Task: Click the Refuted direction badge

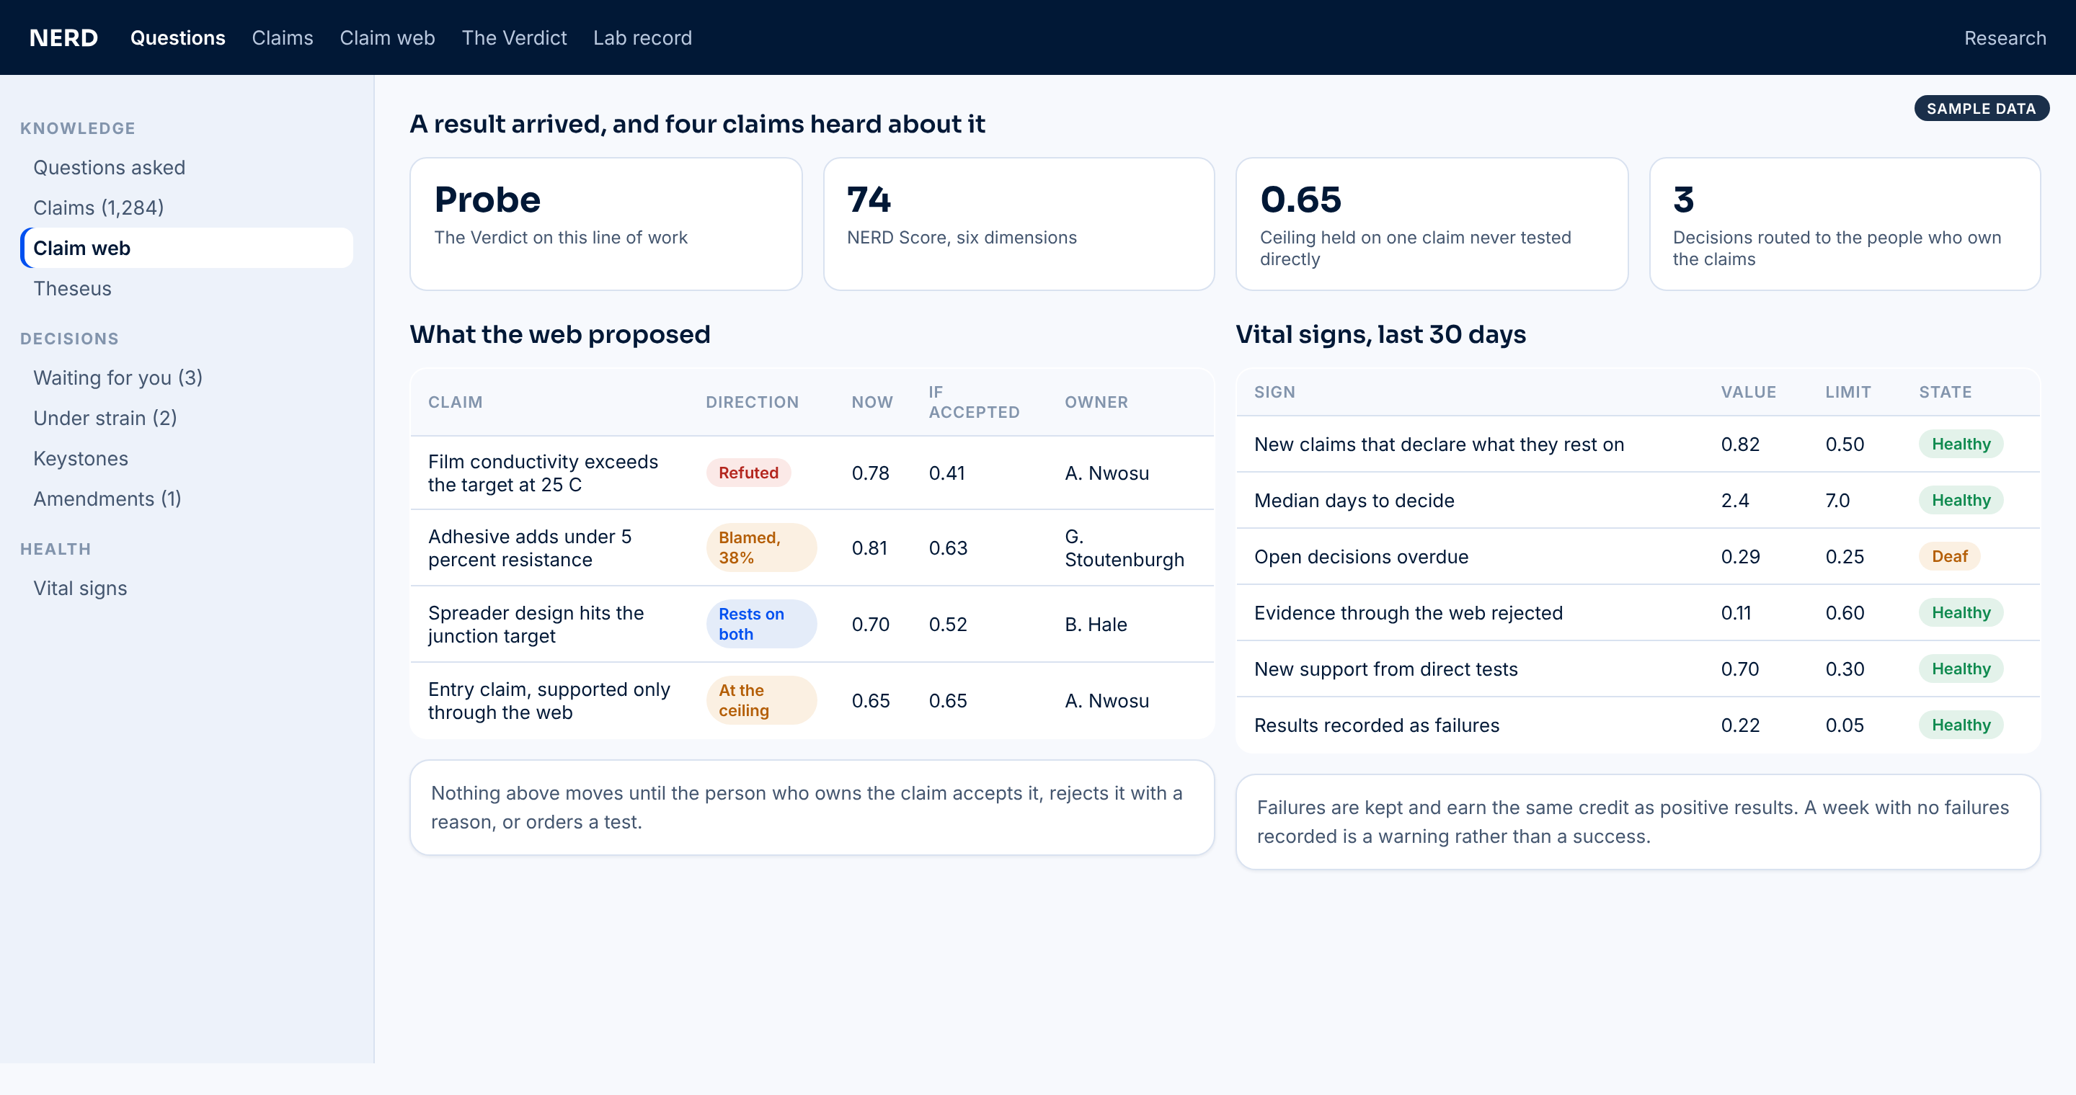Action: click(x=749, y=473)
